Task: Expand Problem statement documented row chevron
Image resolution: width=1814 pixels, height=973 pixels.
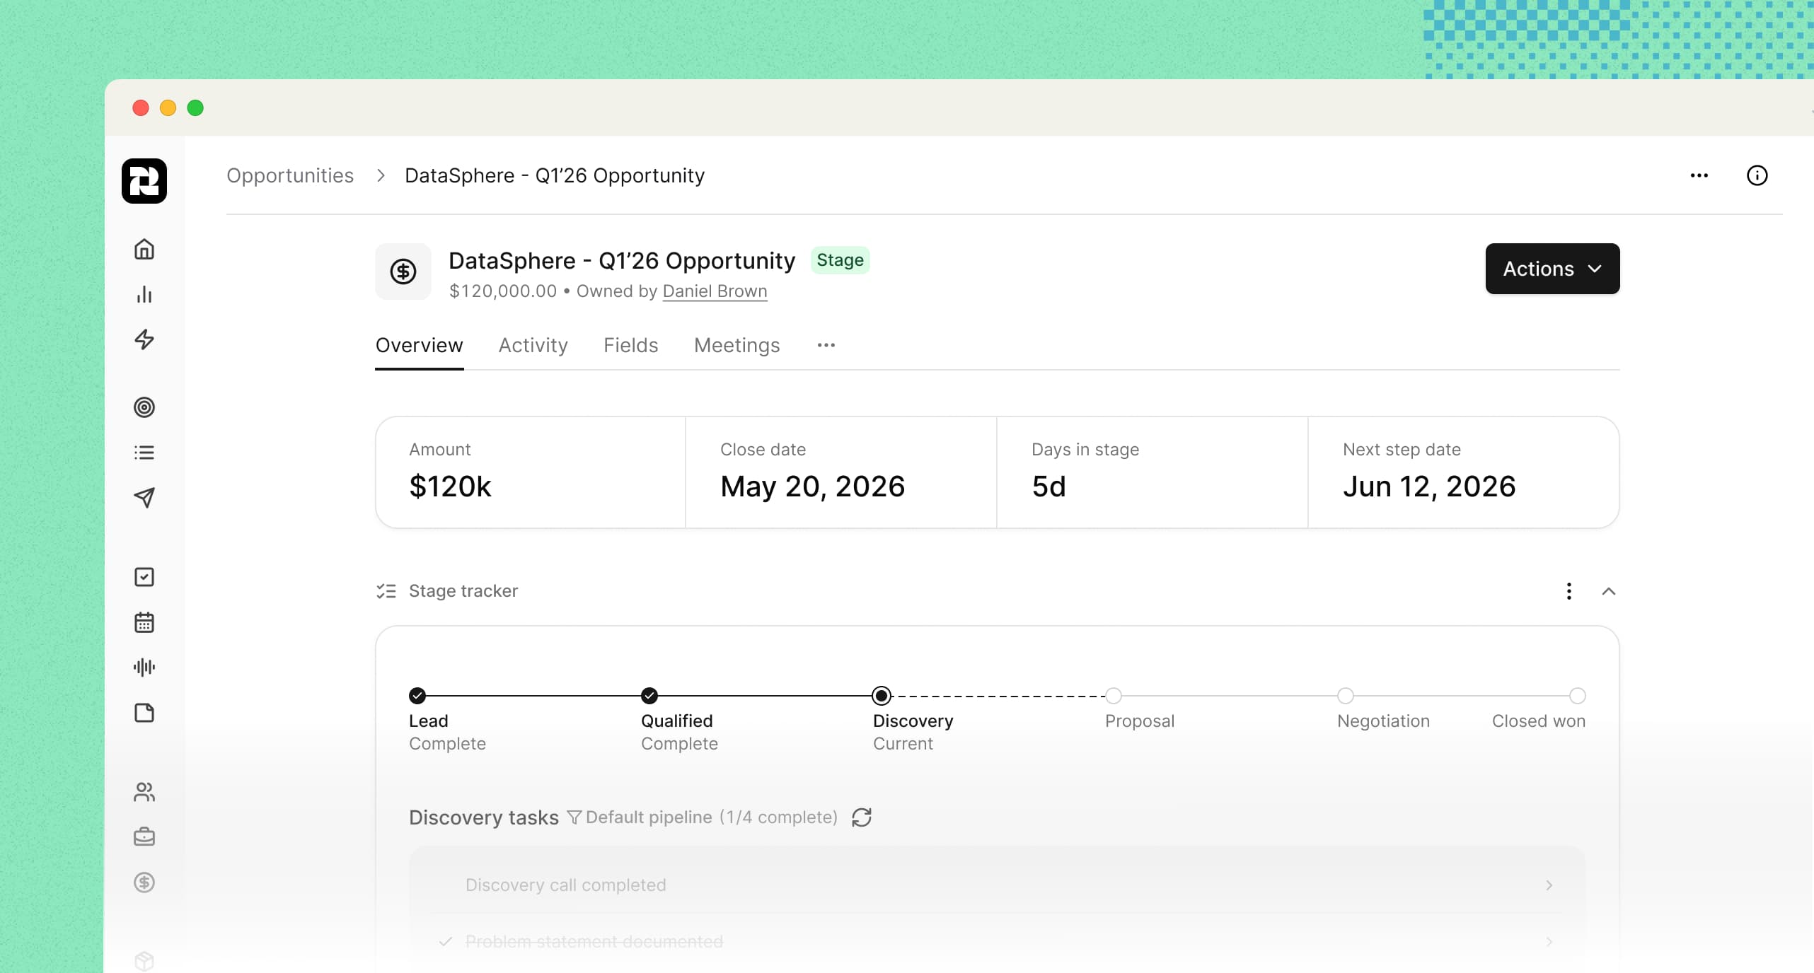Action: [1549, 942]
